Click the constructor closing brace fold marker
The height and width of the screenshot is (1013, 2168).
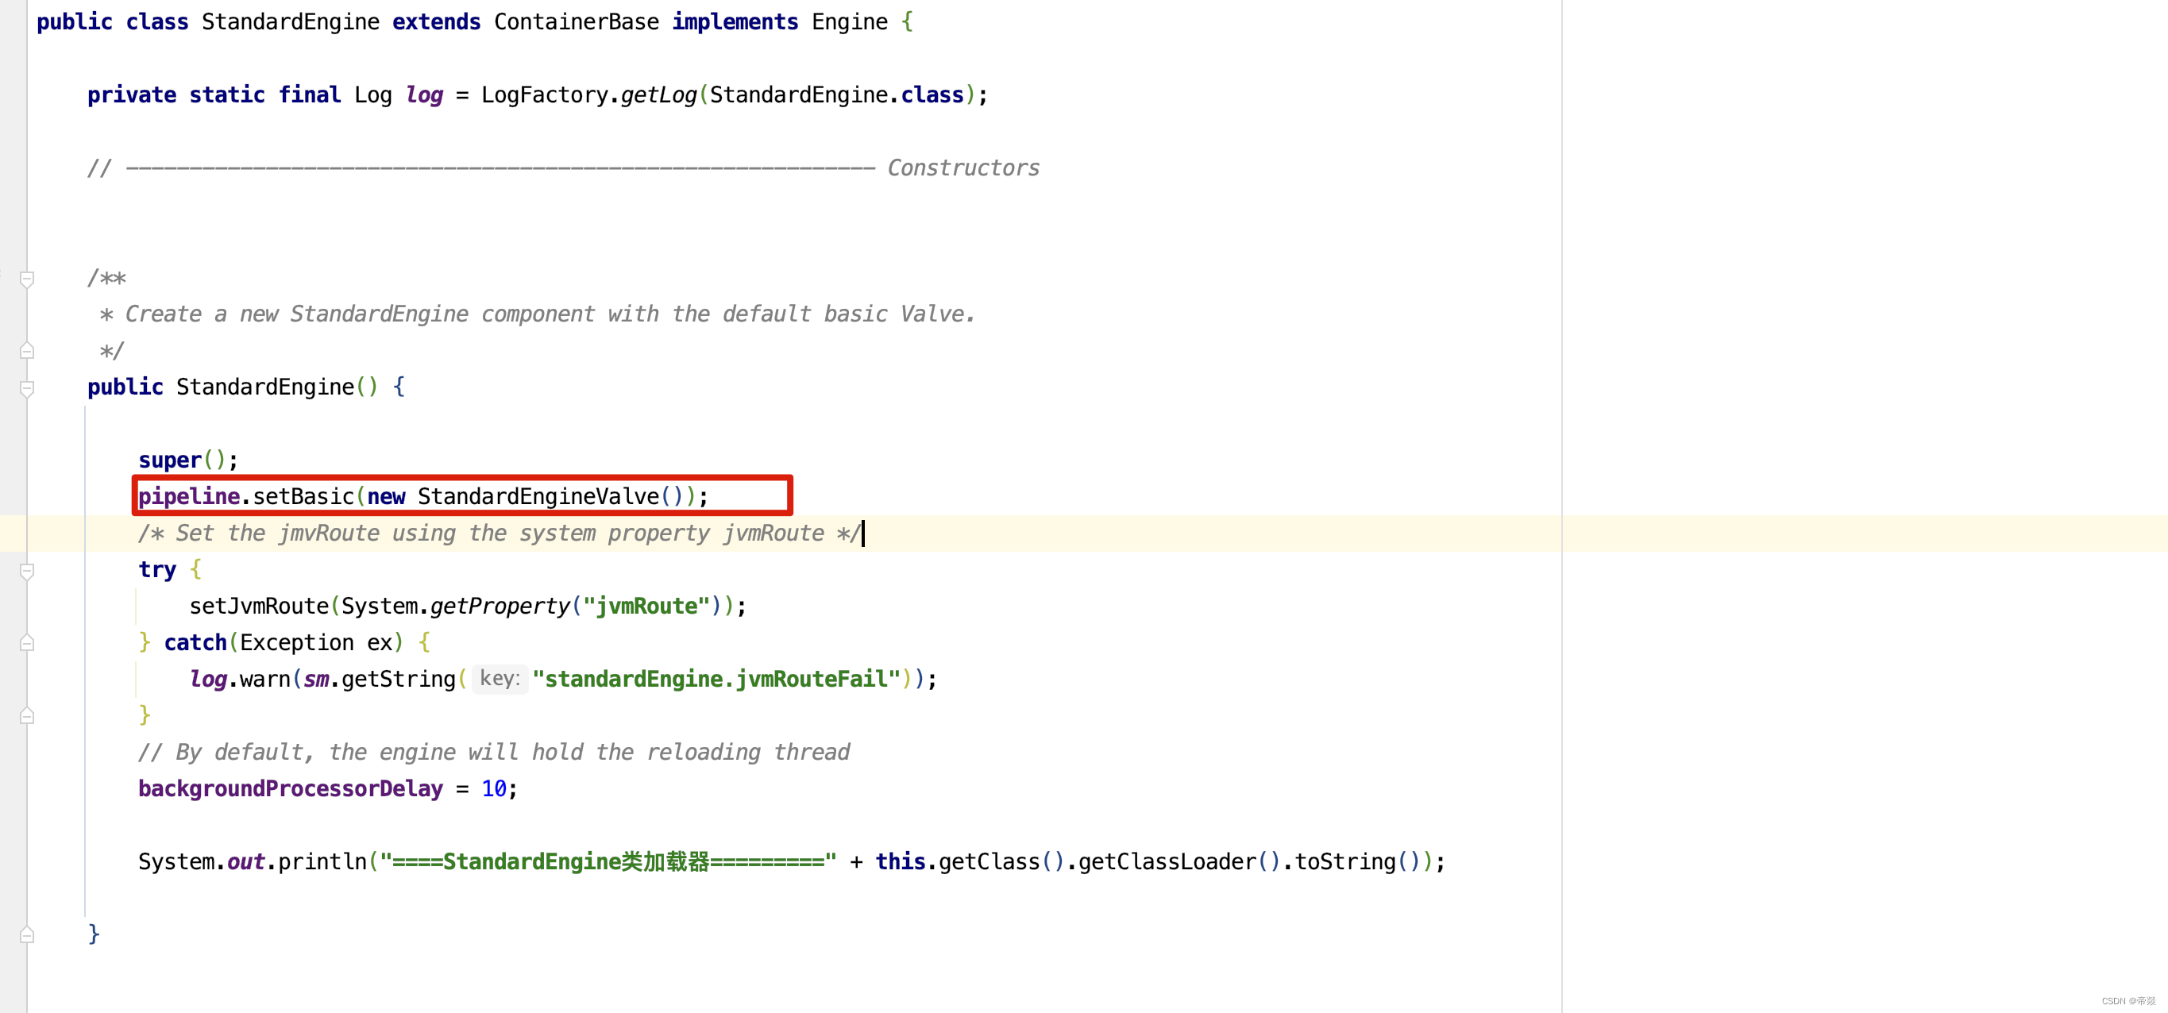coord(27,934)
